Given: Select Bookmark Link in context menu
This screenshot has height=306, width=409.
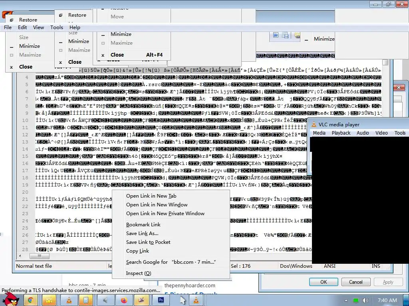Looking at the screenshot, I should (171, 225).
